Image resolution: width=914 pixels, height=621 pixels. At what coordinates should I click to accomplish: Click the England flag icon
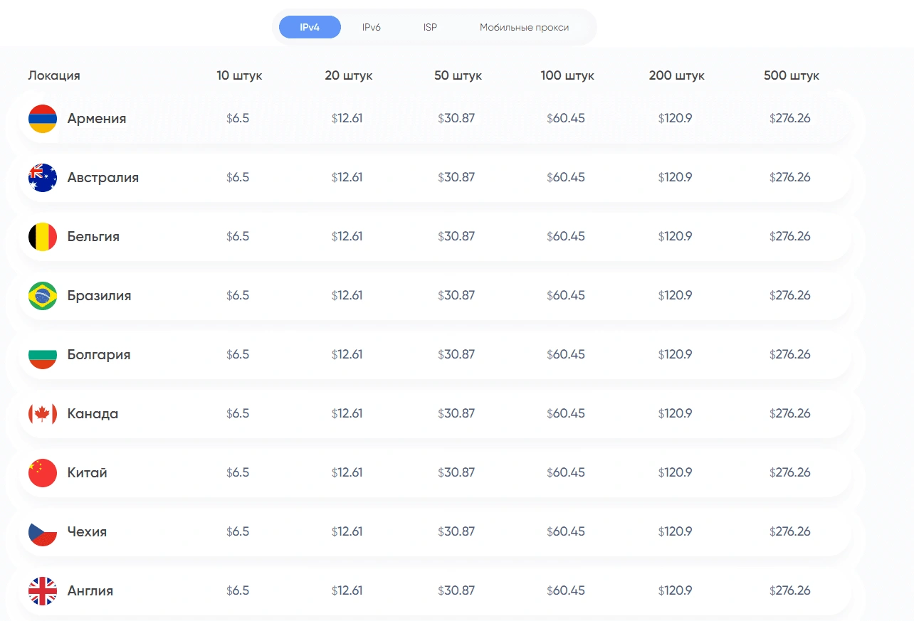43,591
